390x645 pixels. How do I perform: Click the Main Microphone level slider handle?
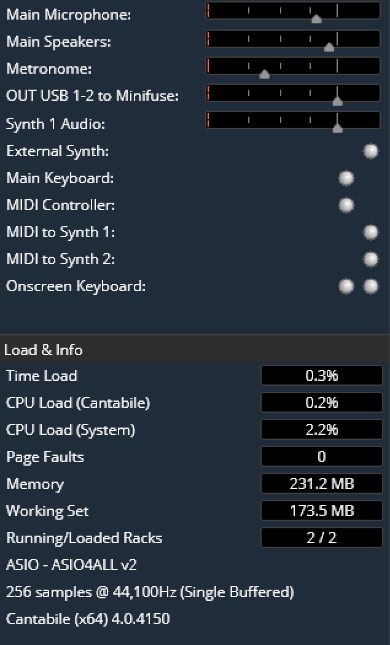316,18
